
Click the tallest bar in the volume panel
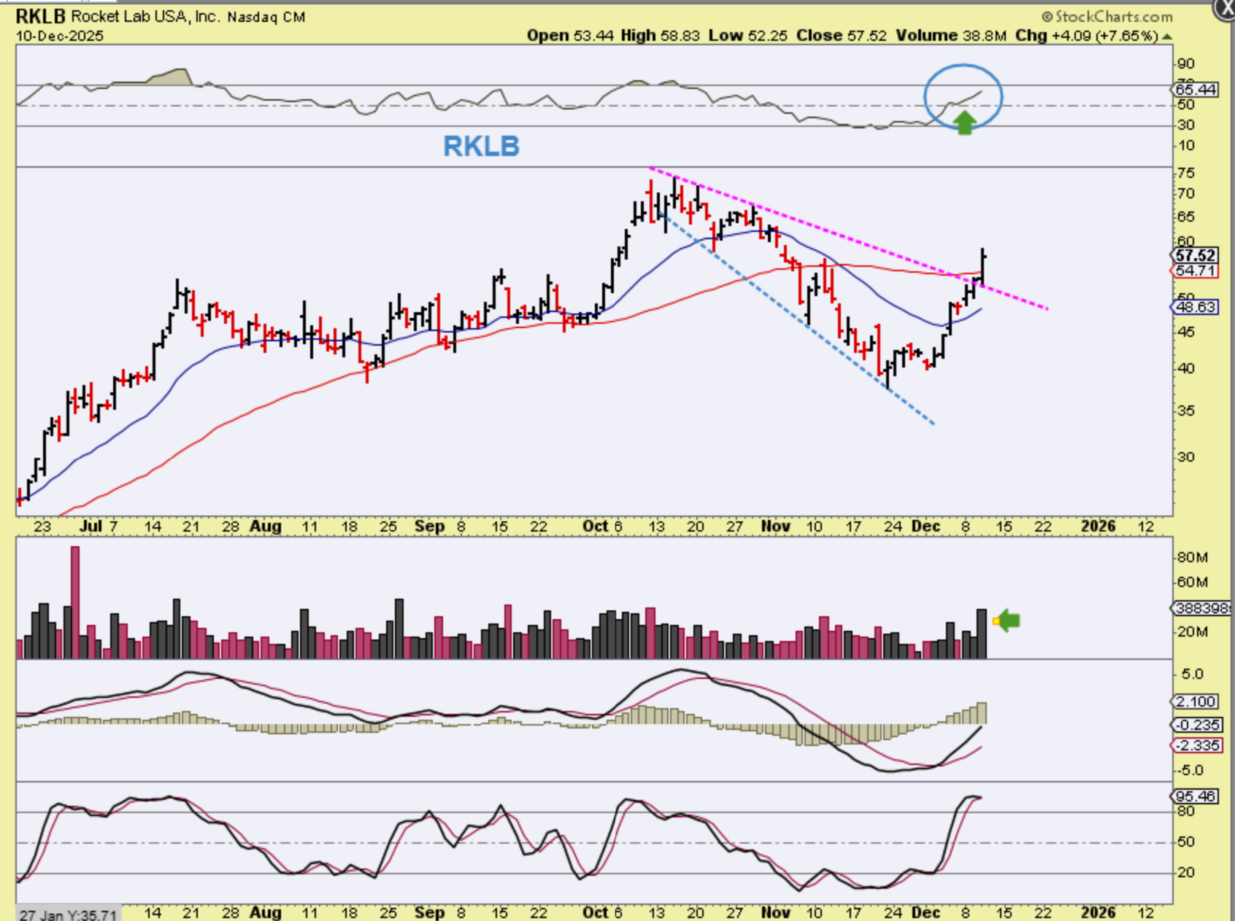pos(75,602)
